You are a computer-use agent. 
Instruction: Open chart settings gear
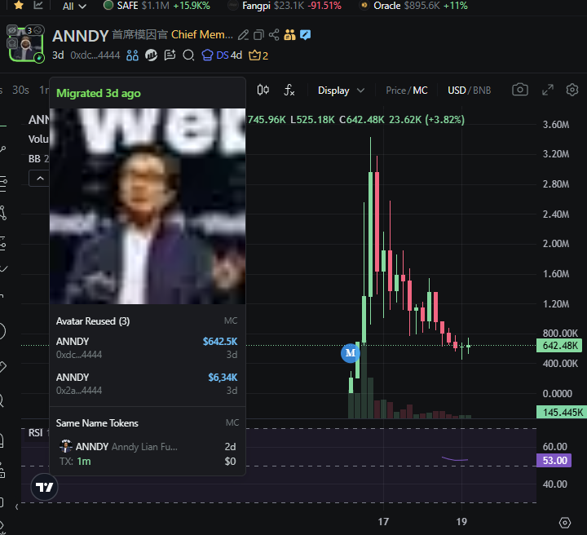click(x=572, y=90)
